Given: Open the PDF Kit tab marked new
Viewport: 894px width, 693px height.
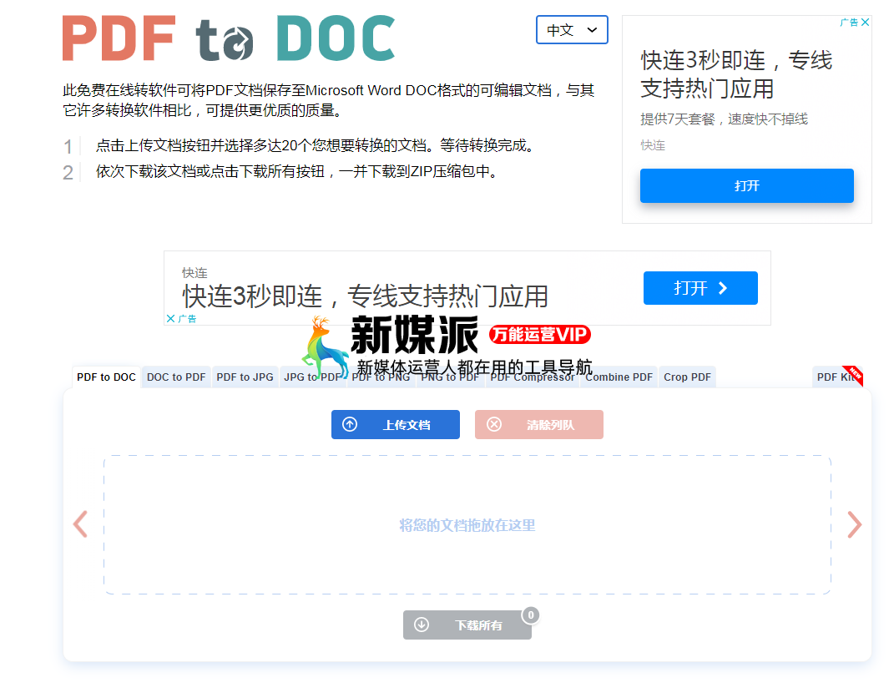Looking at the screenshot, I should pyautogui.click(x=837, y=377).
